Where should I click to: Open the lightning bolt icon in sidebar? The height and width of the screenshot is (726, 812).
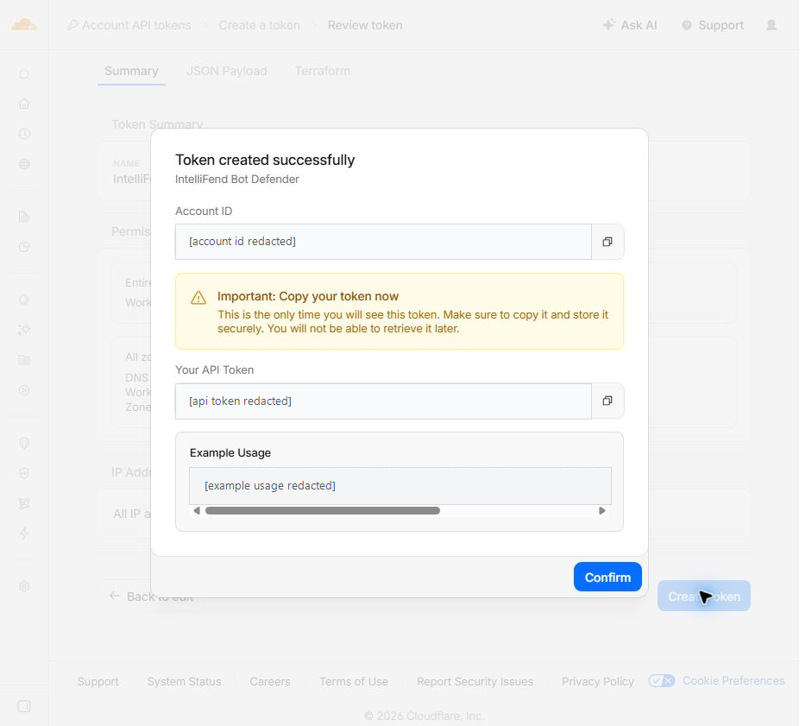tap(24, 533)
